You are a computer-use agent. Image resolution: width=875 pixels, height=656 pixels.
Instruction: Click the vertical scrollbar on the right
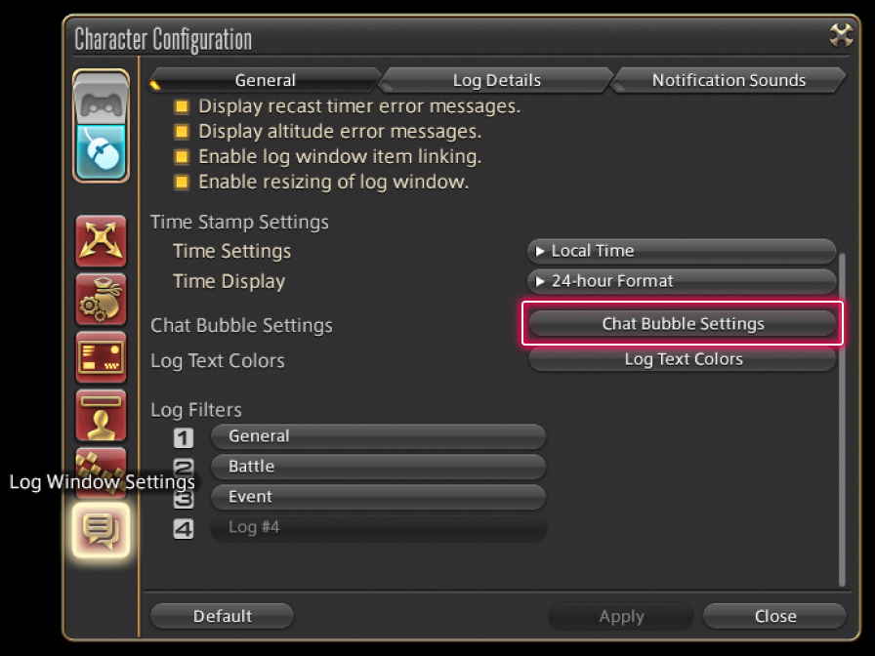[x=842, y=420]
